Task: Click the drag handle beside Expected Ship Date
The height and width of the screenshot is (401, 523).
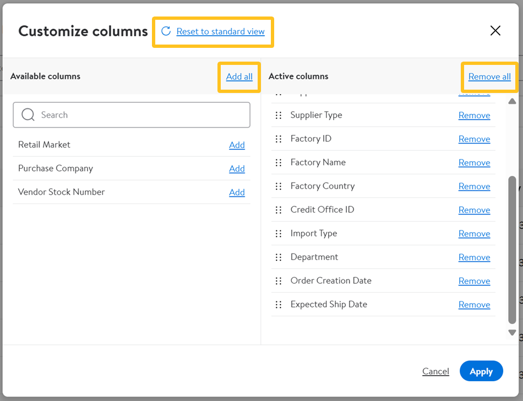Action: click(279, 305)
